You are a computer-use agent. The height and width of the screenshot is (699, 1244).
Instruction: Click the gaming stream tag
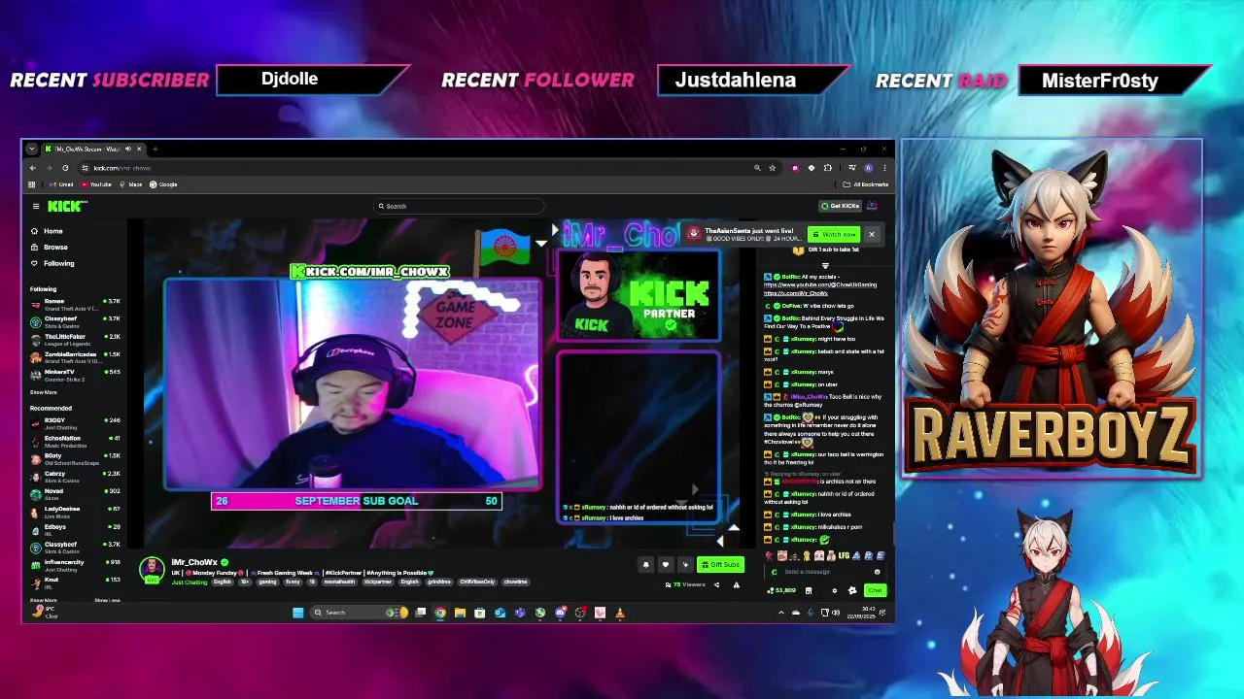pyautogui.click(x=268, y=582)
